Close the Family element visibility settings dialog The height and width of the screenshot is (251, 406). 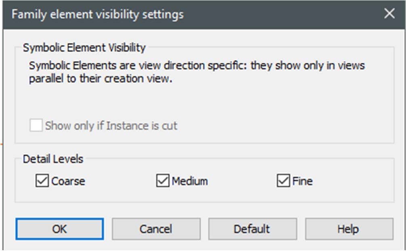click(389, 13)
